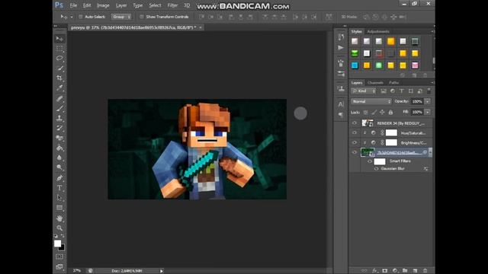Hide the Hue/Saturation adjustment layer

tap(354, 133)
